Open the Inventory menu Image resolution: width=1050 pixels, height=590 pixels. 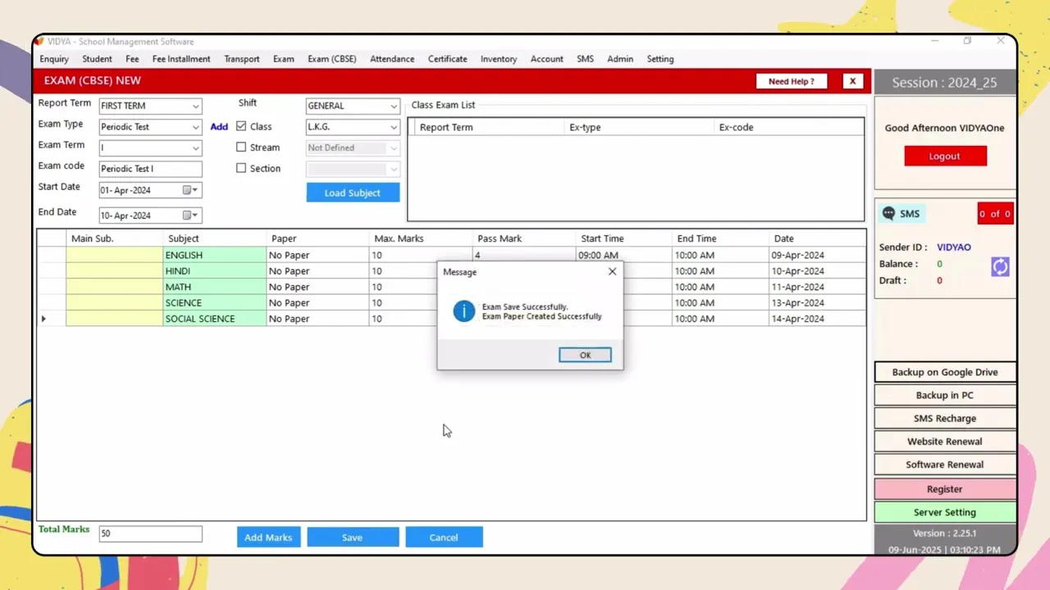point(499,59)
